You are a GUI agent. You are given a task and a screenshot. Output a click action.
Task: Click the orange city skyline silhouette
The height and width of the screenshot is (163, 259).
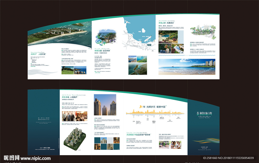[x=155, y=112]
